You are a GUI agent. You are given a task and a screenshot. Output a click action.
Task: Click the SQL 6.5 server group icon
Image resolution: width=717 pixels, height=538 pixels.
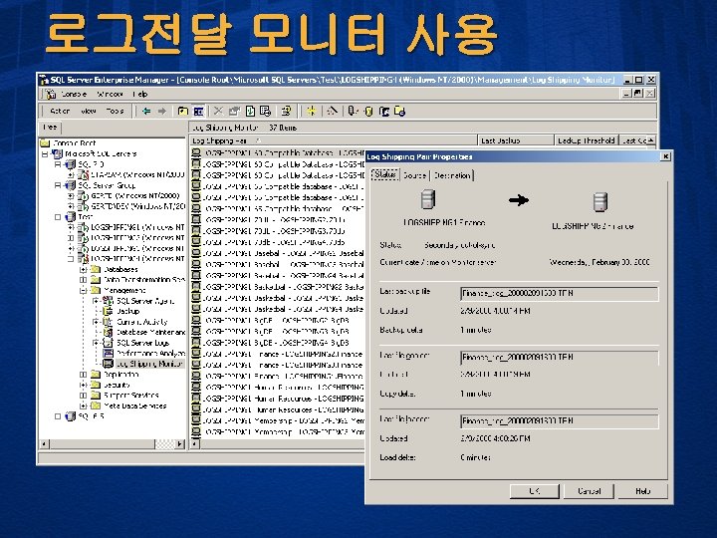coord(70,416)
